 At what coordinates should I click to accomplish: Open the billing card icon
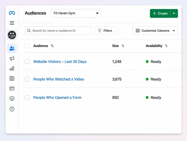pos(12,89)
